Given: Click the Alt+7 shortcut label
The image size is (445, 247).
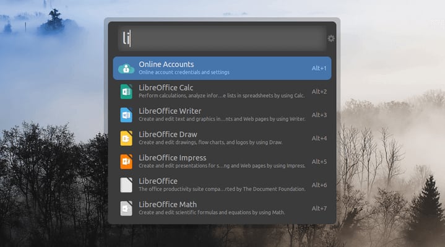Looking at the screenshot, I should pos(319,209).
